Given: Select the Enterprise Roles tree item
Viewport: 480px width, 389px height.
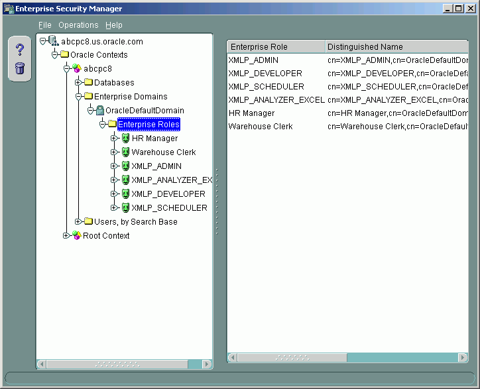Looking at the screenshot, I should coord(149,125).
